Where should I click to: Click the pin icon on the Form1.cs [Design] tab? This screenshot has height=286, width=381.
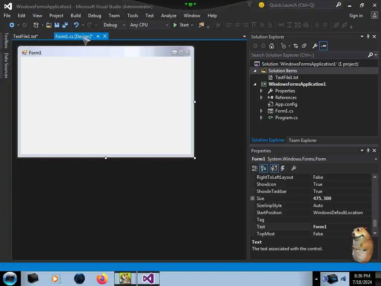click(98, 36)
